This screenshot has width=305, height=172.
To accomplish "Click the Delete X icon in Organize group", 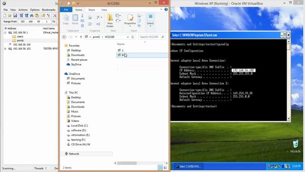I will pos(98,17).
